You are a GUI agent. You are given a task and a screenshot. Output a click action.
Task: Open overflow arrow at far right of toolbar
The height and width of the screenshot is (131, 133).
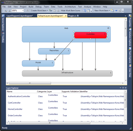(123, 11)
